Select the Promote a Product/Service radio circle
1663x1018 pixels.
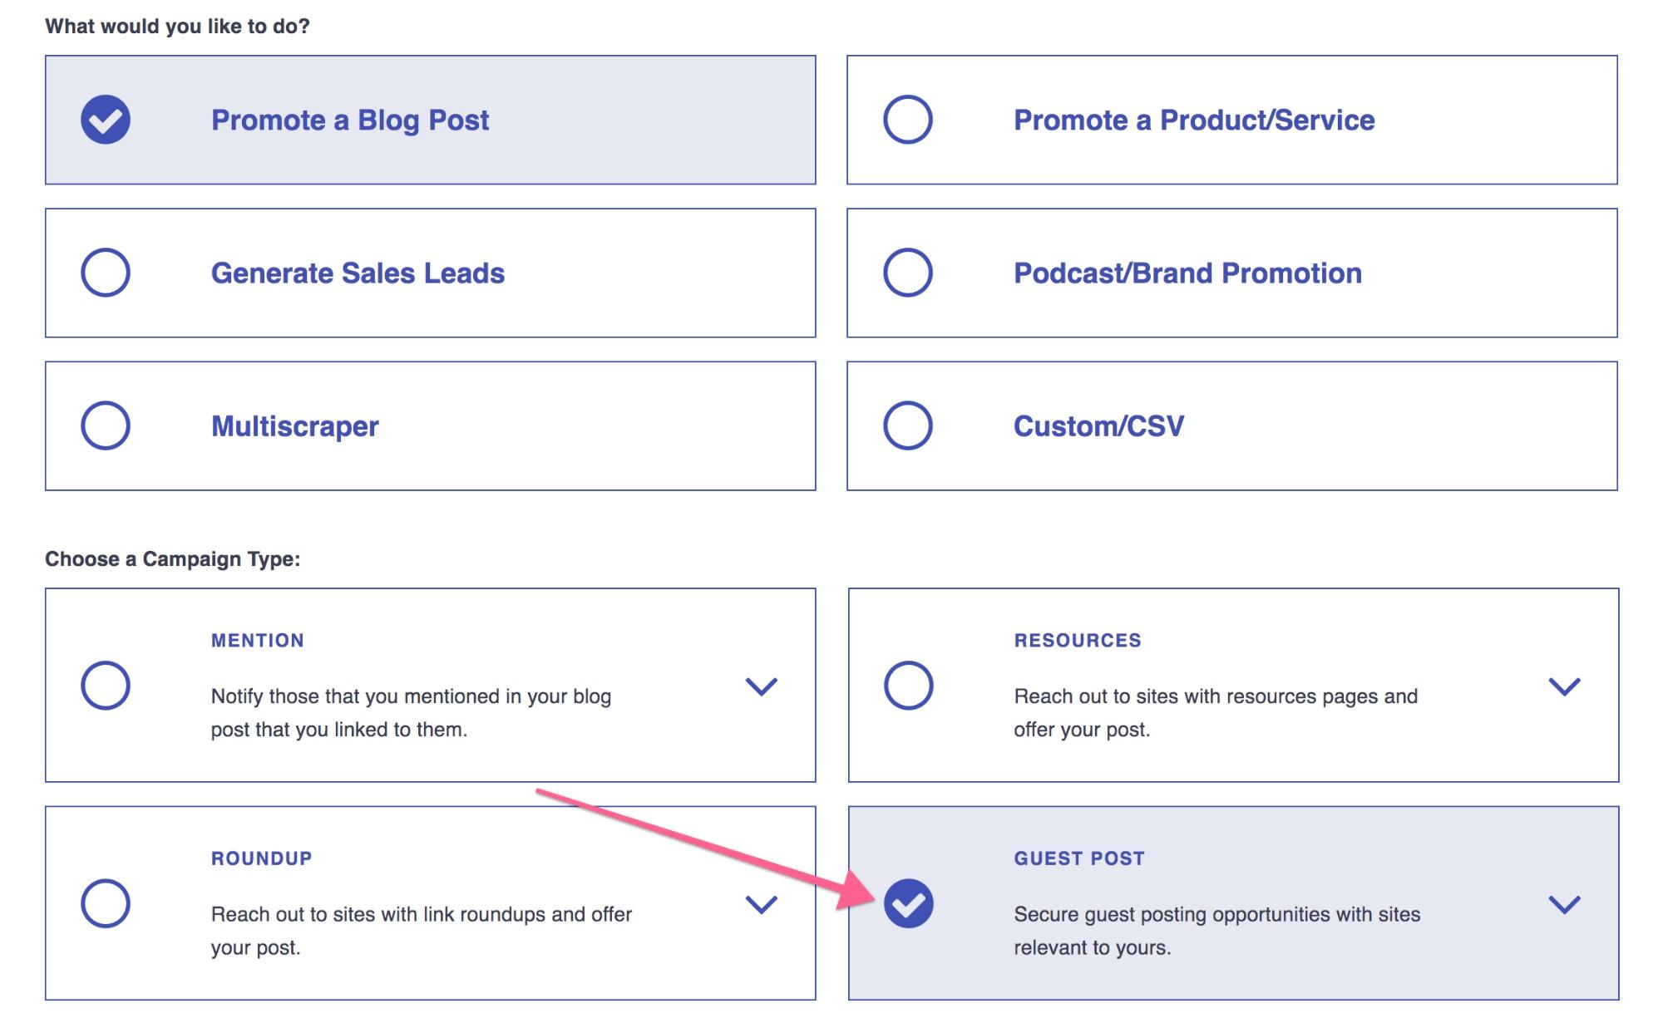tap(907, 120)
